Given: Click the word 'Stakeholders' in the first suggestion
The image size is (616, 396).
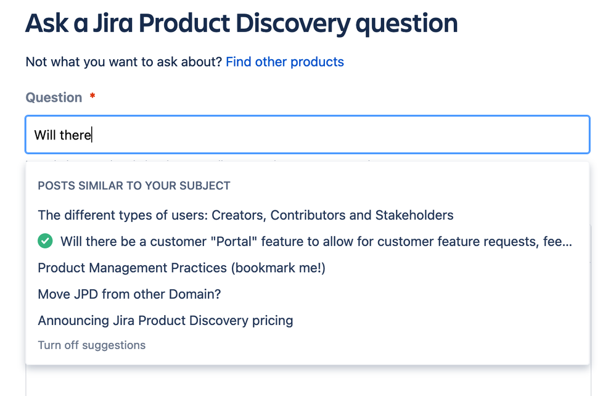Looking at the screenshot, I should point(414,215).
